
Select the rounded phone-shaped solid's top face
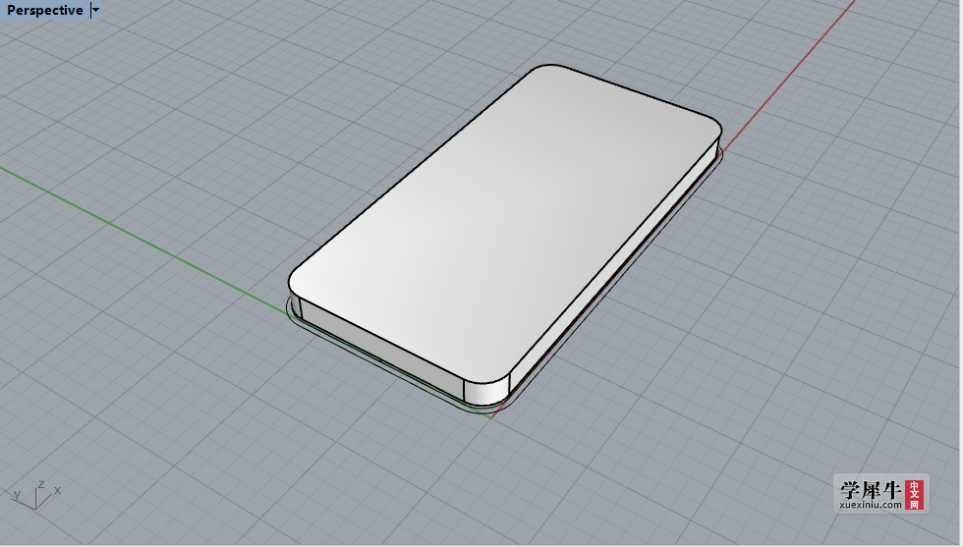pos(505,222)
